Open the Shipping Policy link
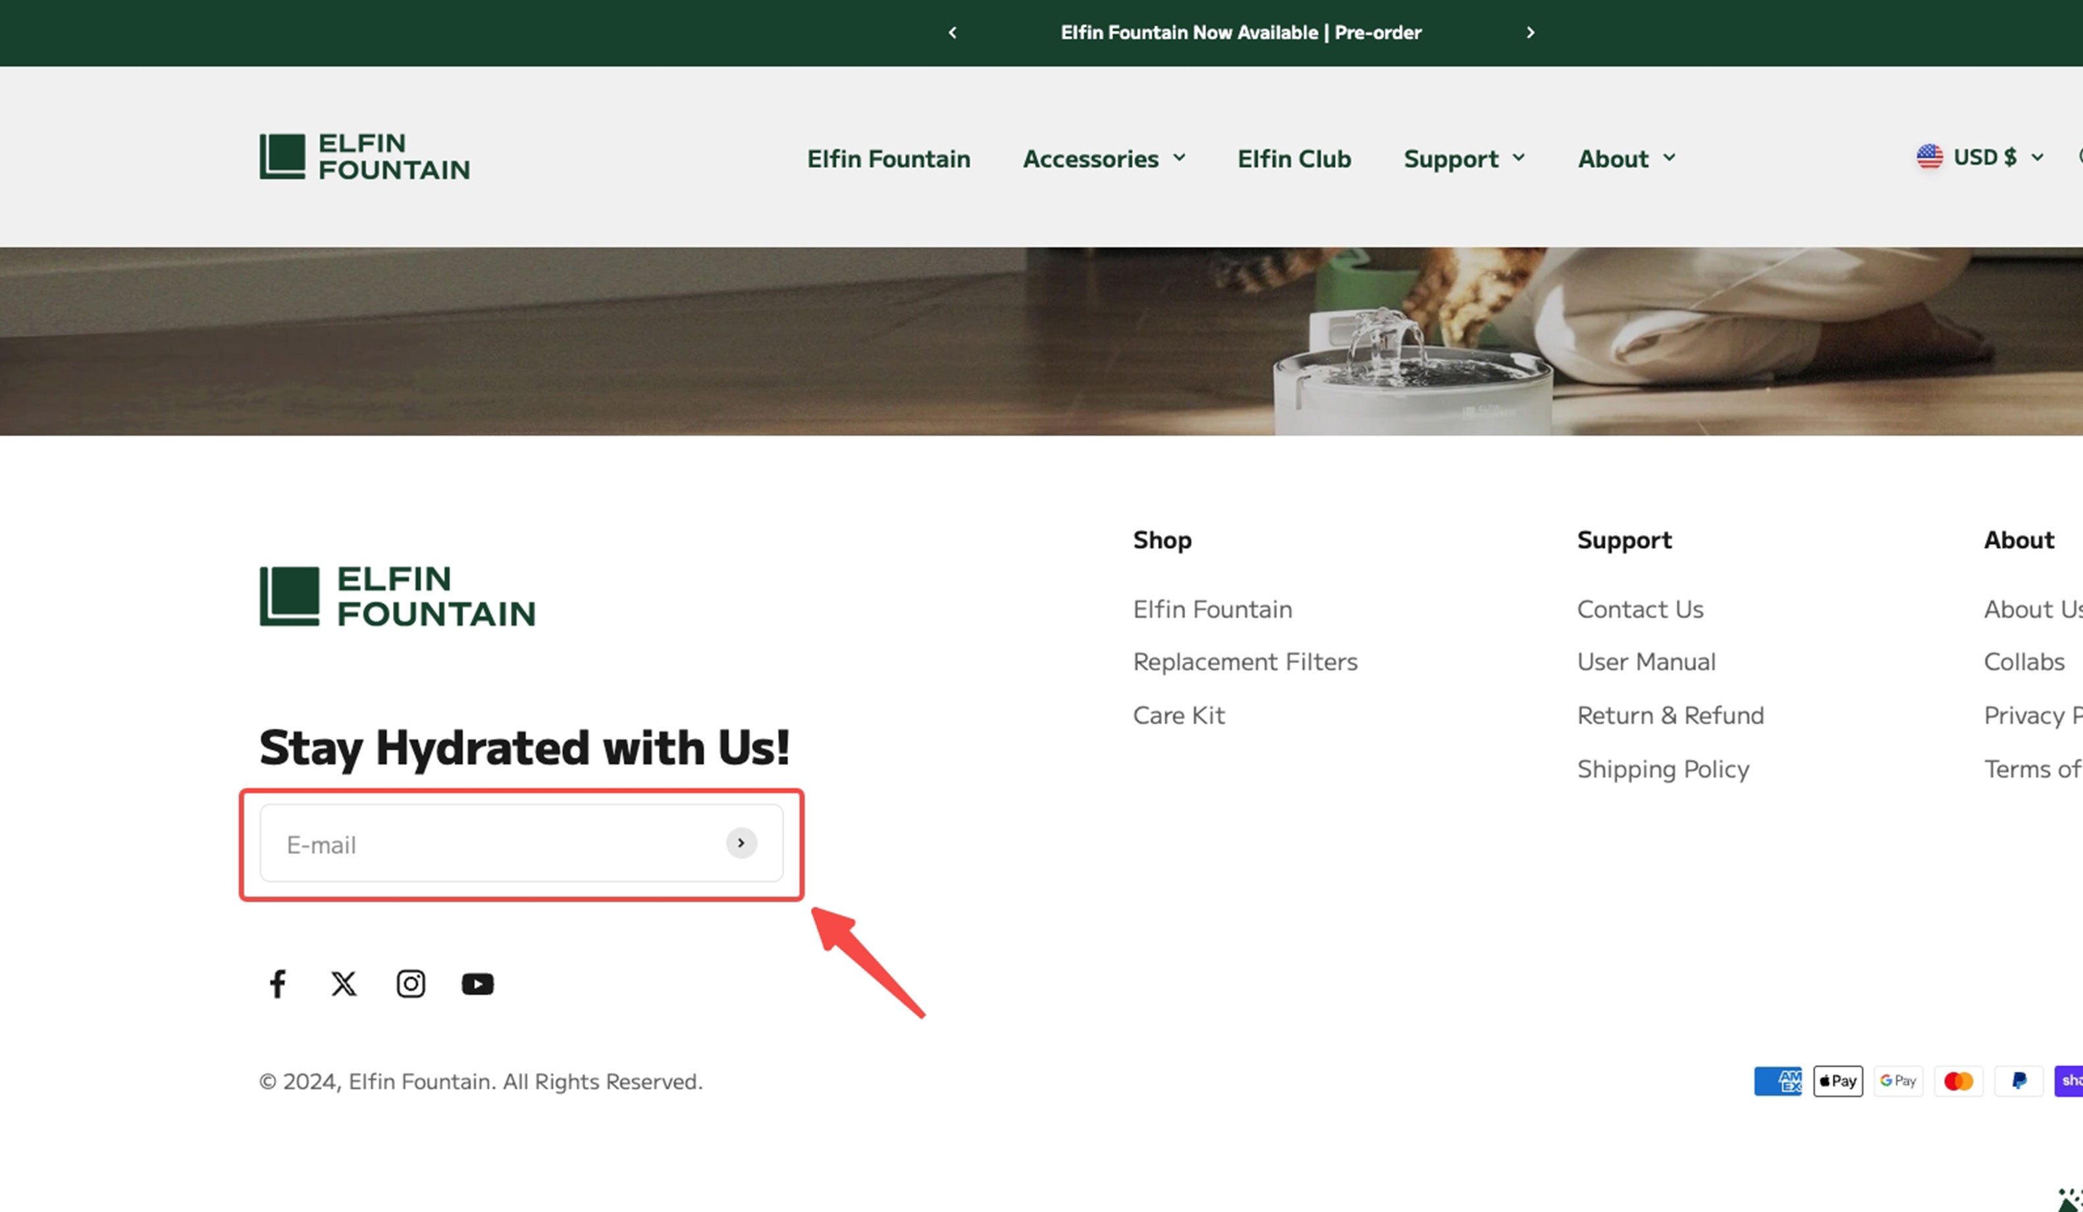2083x1212 pixels. [x=1662, y=769]
